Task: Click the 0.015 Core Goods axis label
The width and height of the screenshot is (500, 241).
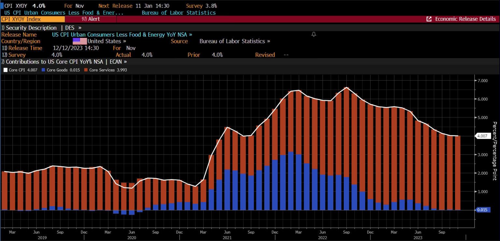Action: (482, 210)
